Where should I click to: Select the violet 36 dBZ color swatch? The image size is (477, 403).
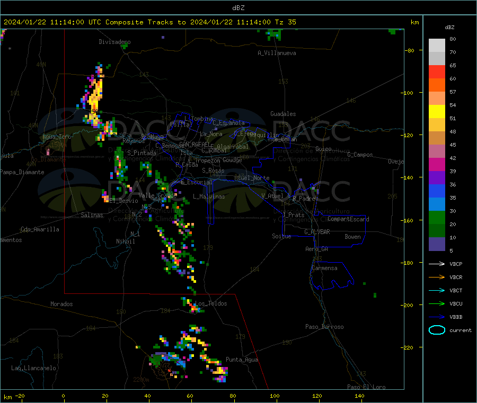point(437,178)
